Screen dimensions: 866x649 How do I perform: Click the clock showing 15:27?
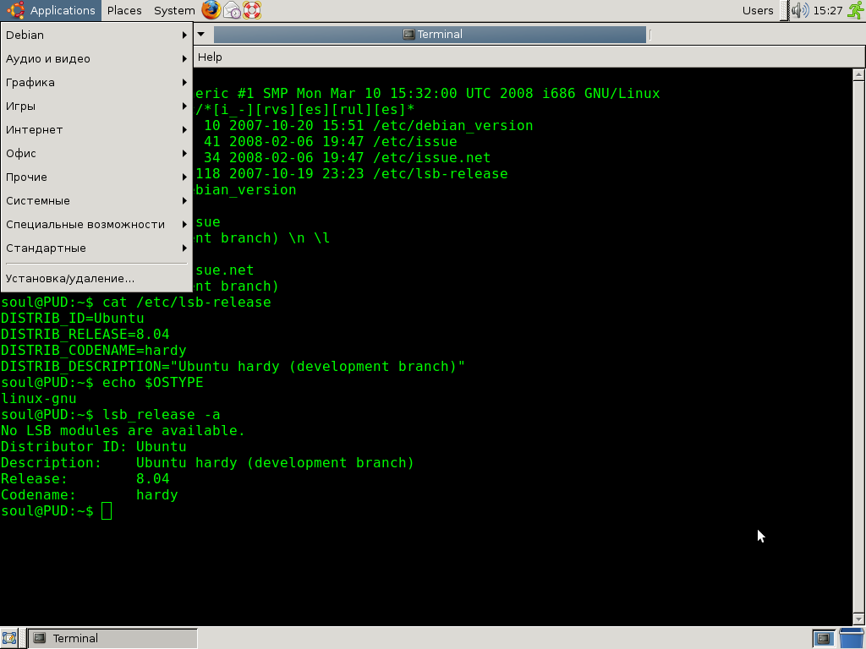(x=827, y=10)
